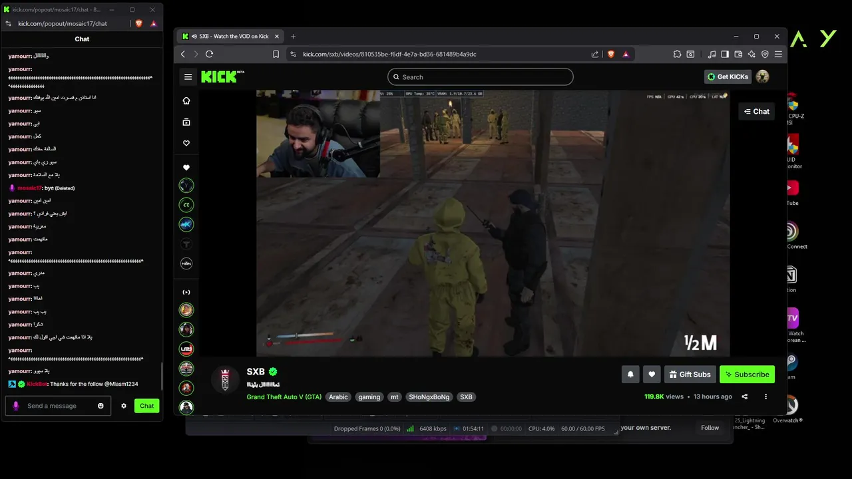The height and width of the screenshot is (479, 852).
Task: Click Brave Rewards triangle icon in VOD window
Action: [626, 55]
